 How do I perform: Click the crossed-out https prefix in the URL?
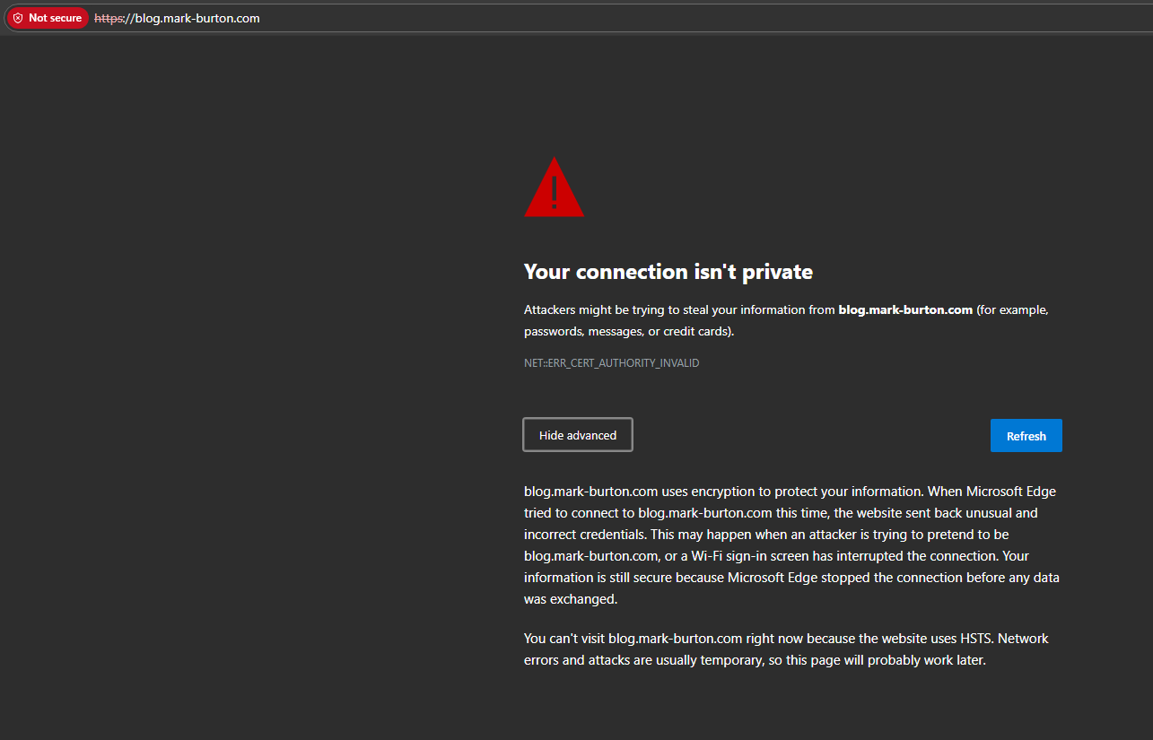107,18
